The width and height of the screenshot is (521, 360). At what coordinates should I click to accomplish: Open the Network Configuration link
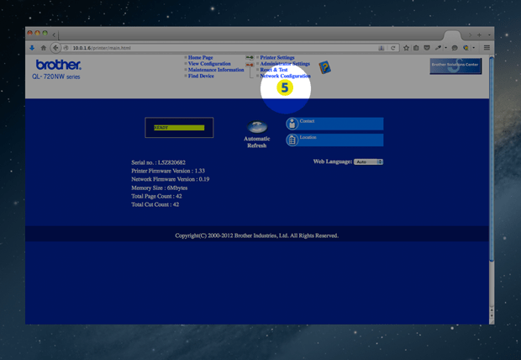click(x=285, y=77)
